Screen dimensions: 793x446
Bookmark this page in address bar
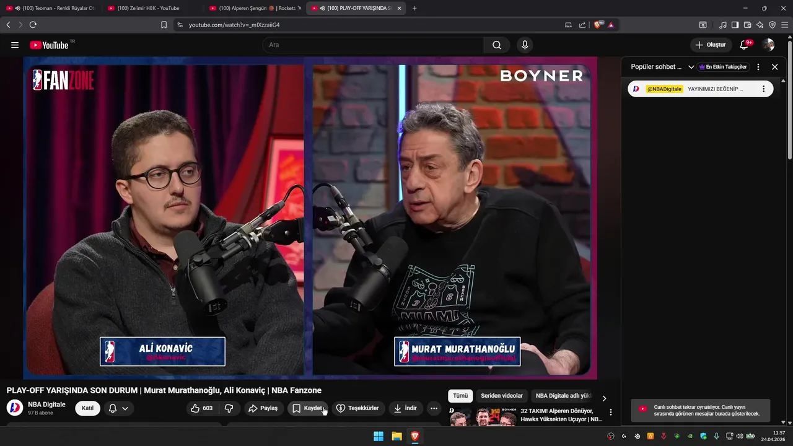(x=164, y=25)
